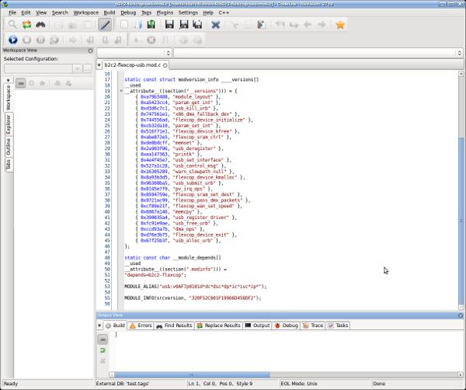Open the output pane tab list arrow
The width and height of the screenshot is (466, 390).
click(99, 326)
